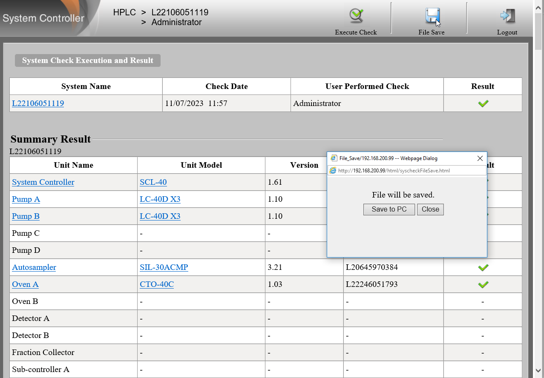Screen dimensions: 544x378
Task: Click the Administrator cell under User Performed Check
Action: 367,103
